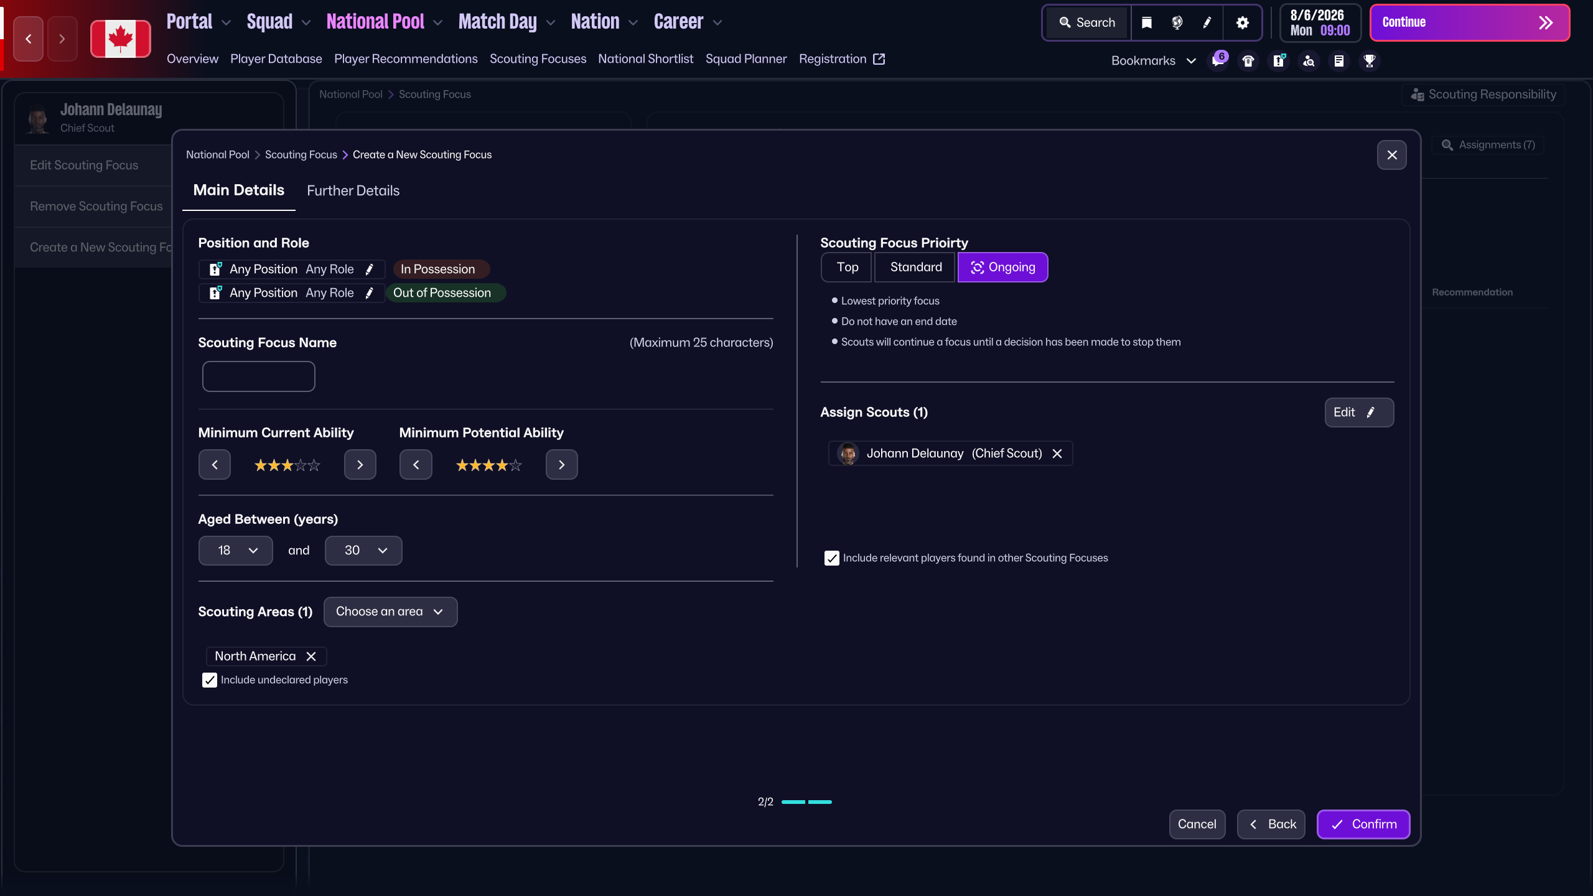Decrease Minimum Potential Ability
Screen dimensions: 1593x896
[x=416, y=465]
